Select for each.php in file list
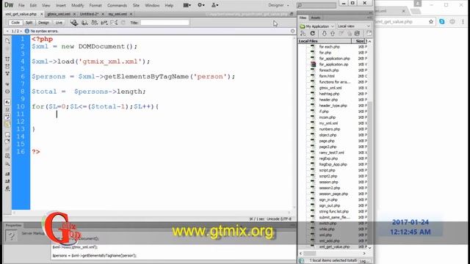Image resolution: width=470 pixels, height=264 pixels. 329,47
